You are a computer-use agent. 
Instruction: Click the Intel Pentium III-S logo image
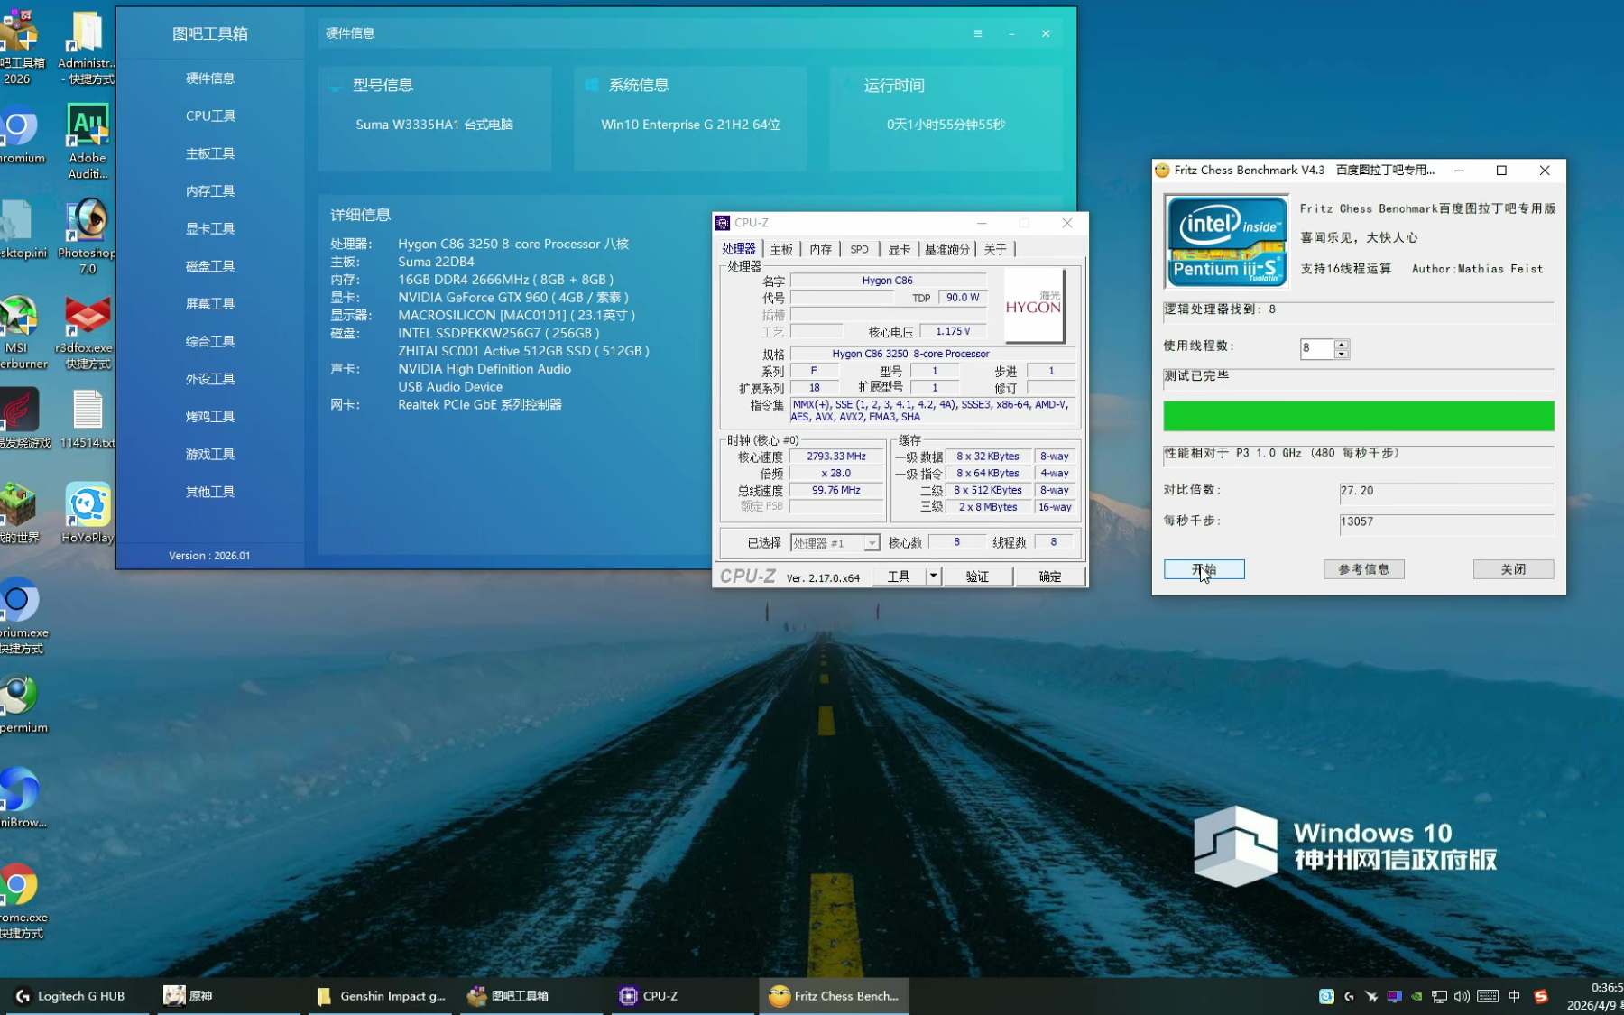click(1226, 242)
